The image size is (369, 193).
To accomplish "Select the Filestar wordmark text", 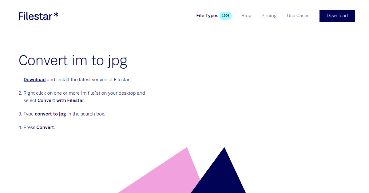I will 34,16.
